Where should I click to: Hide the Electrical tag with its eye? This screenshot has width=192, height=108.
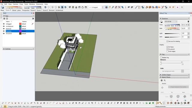pyautogui.click(x=4, y=29)
